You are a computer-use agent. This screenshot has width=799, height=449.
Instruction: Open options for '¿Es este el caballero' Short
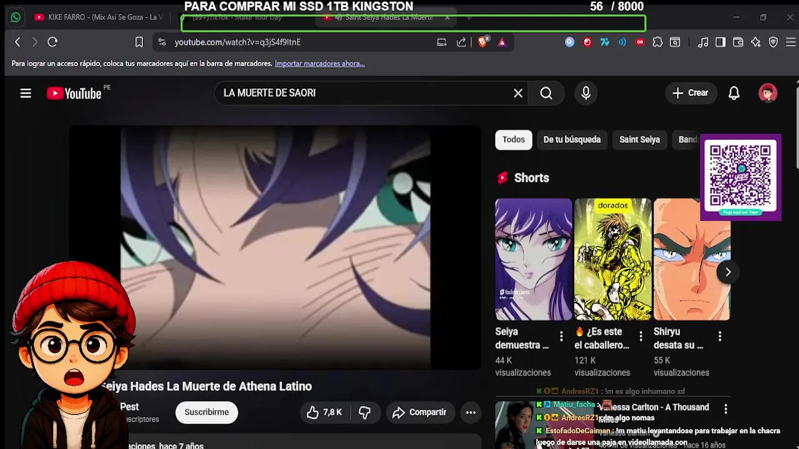point(640,337)
